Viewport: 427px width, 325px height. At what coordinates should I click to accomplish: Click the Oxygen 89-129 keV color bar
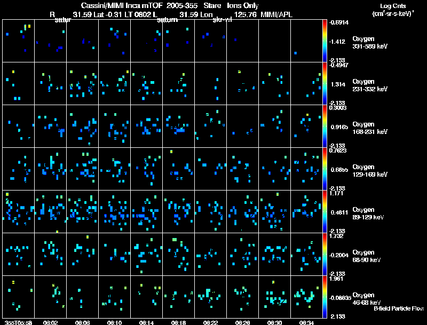point(325,211)
